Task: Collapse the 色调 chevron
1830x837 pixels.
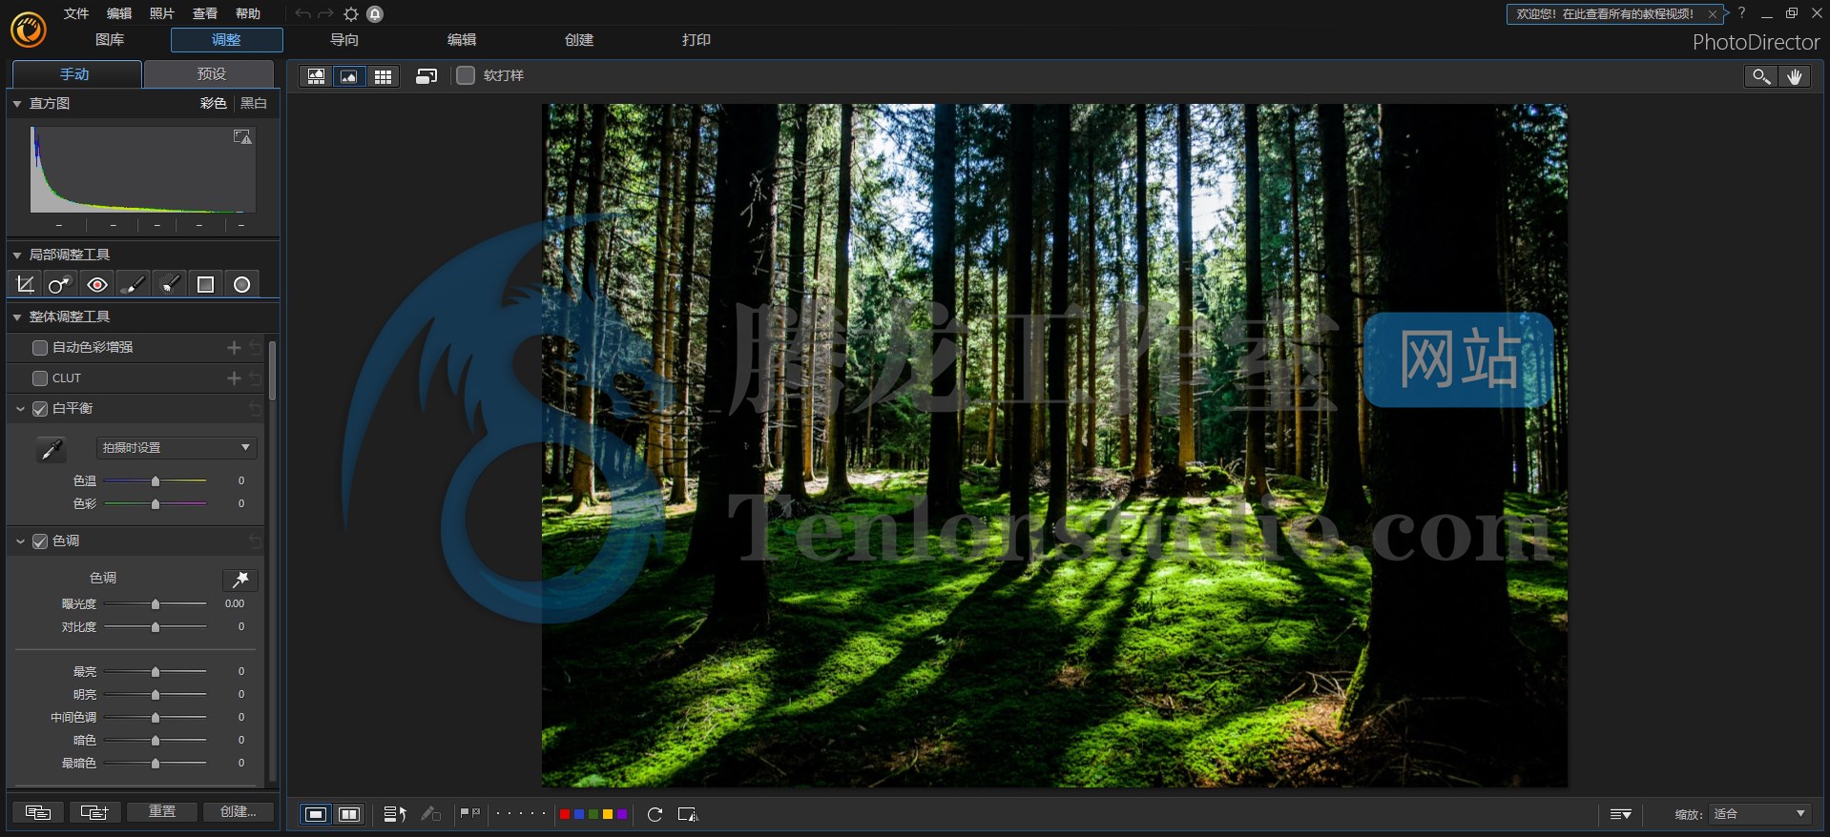Action: [x=20, y=541]
